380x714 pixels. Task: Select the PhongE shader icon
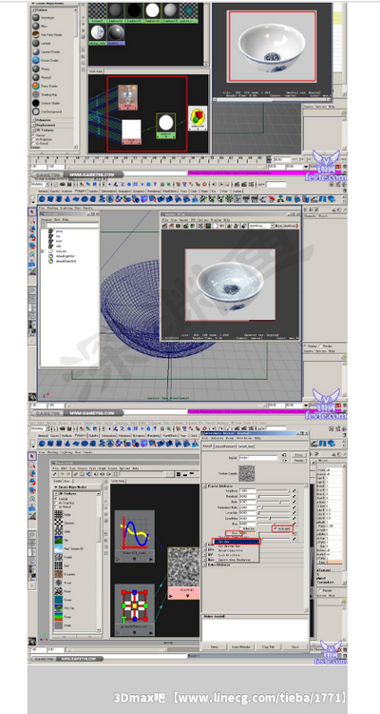(35, 77)
